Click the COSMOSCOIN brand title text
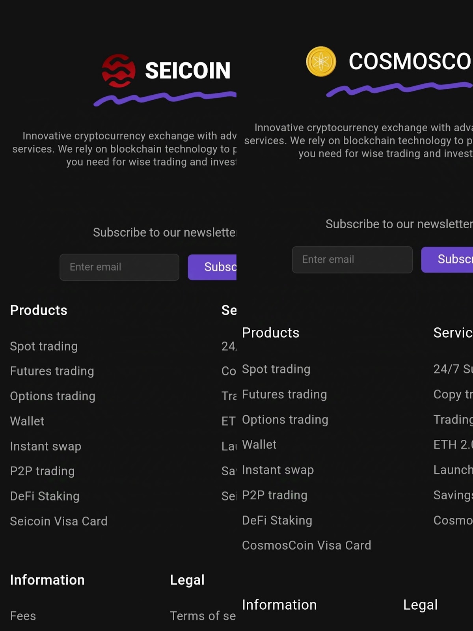Screen dimensions: 473x631 click(x=410, y=62)
